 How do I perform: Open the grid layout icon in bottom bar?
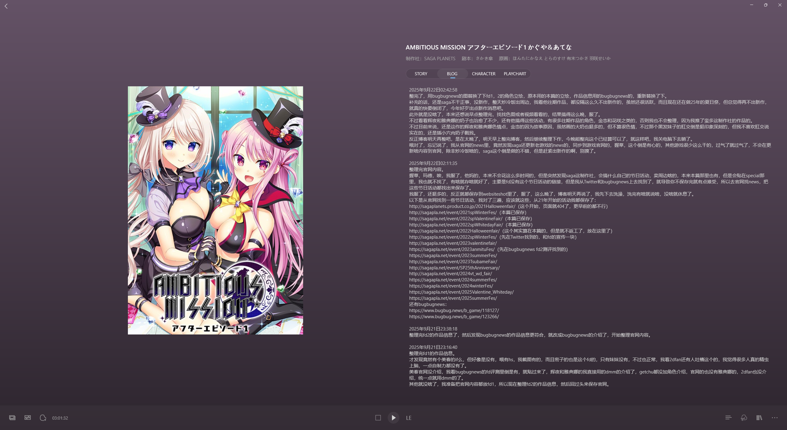[28, 418]
